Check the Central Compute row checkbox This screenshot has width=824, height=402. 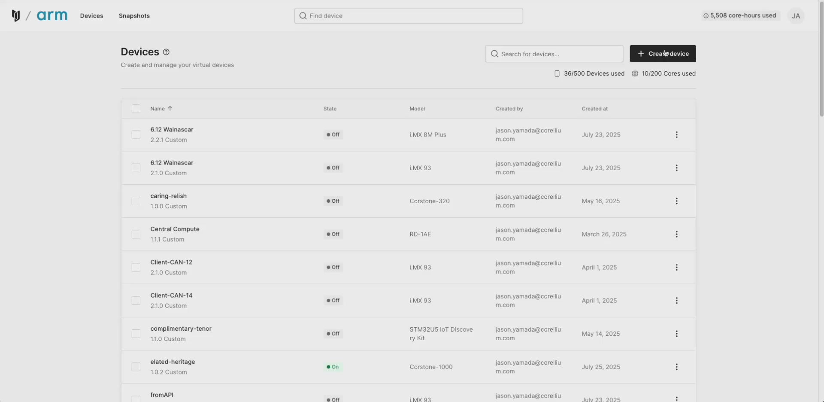click(x=136, y=234)
